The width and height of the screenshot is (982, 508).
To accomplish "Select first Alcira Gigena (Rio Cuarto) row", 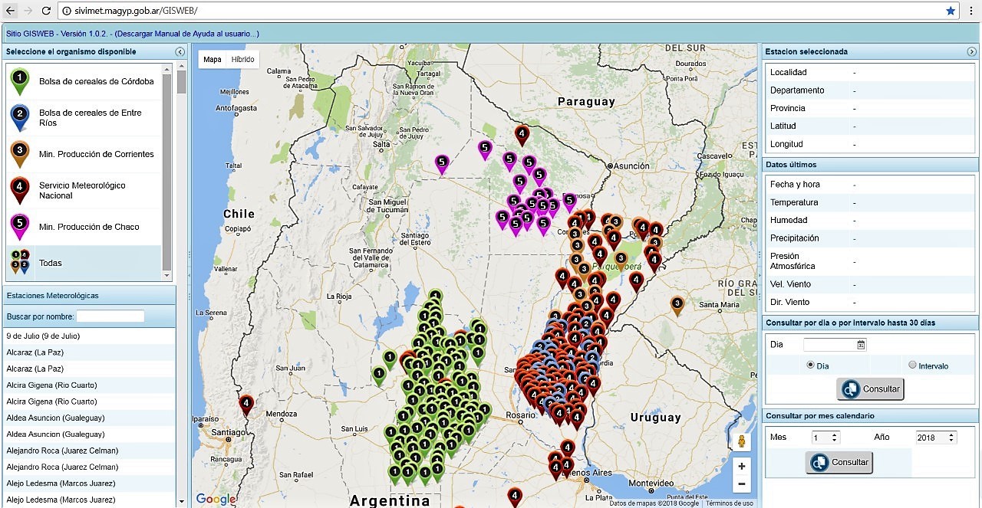I will coord(89,385).
